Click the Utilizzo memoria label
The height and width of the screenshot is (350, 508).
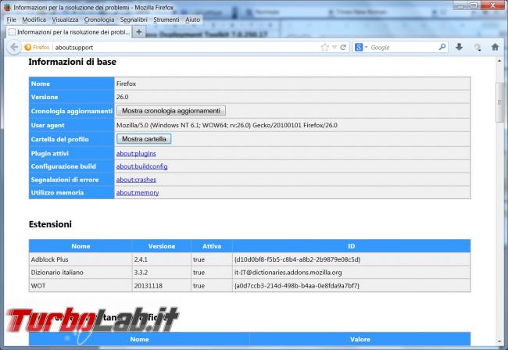[57, 193]
